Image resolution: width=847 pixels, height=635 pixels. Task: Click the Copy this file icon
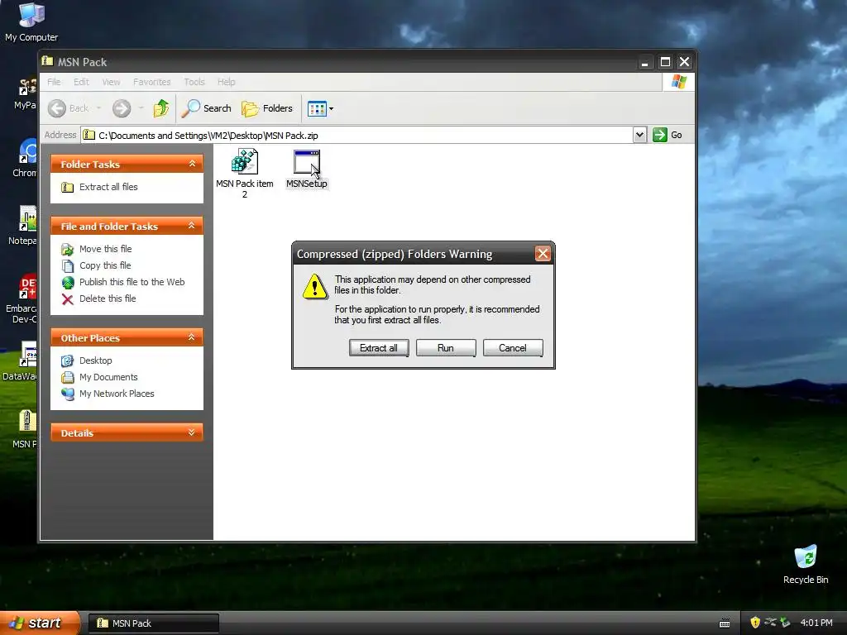pyautogui.click(x=68, y=266)
